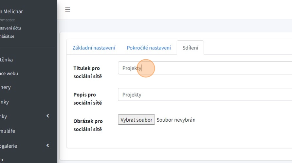Switch to the Základní nastavení tab
The image size is (292, 163).
94,48
